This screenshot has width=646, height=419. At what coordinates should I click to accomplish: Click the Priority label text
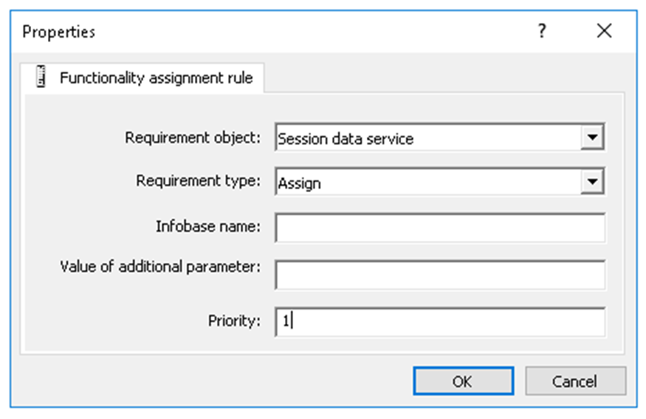pos(234,321)
